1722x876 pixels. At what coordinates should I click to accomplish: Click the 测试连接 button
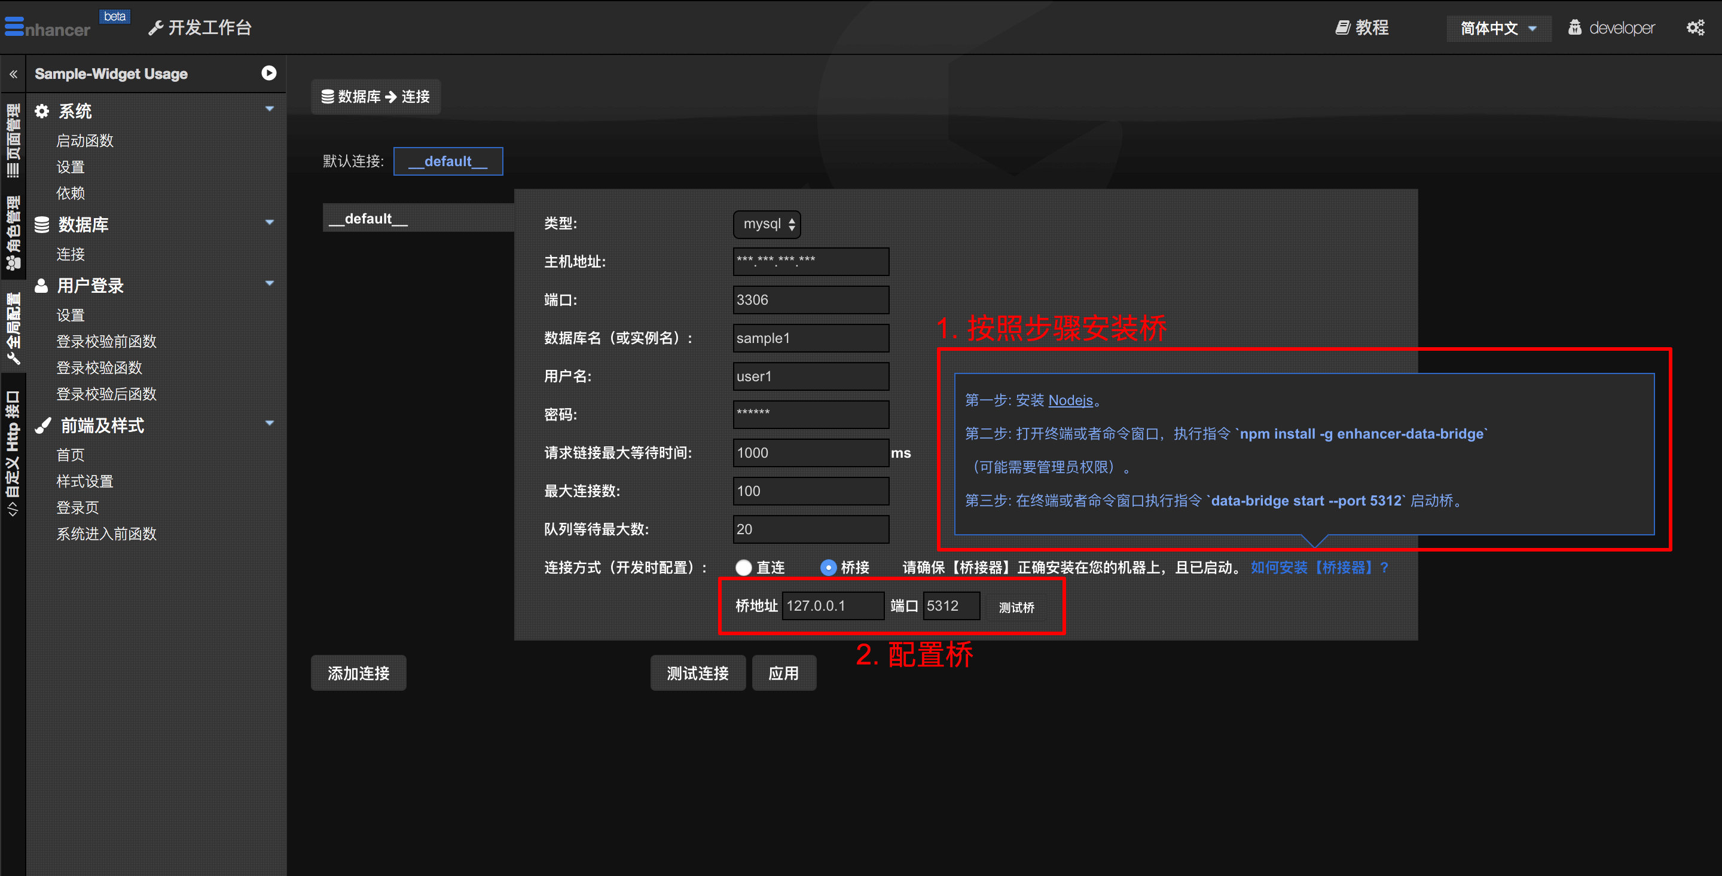coord(697,673)
